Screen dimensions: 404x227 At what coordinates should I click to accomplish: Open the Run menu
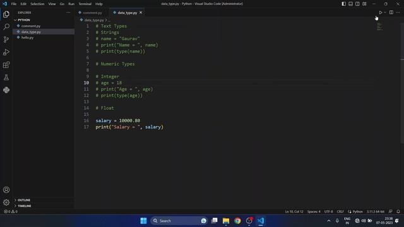pyautogui.click(x=71, y=4)
